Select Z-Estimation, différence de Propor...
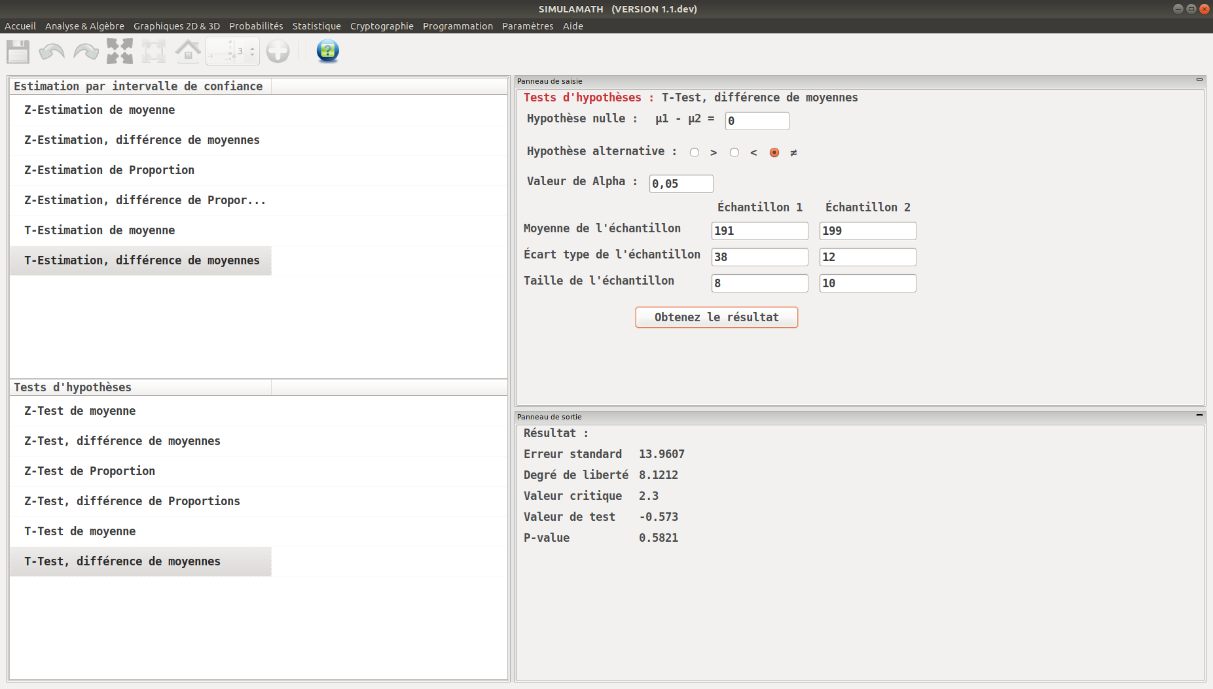Image resolution: width=1213 pixels, height=689 pixels. pos(141,200)
